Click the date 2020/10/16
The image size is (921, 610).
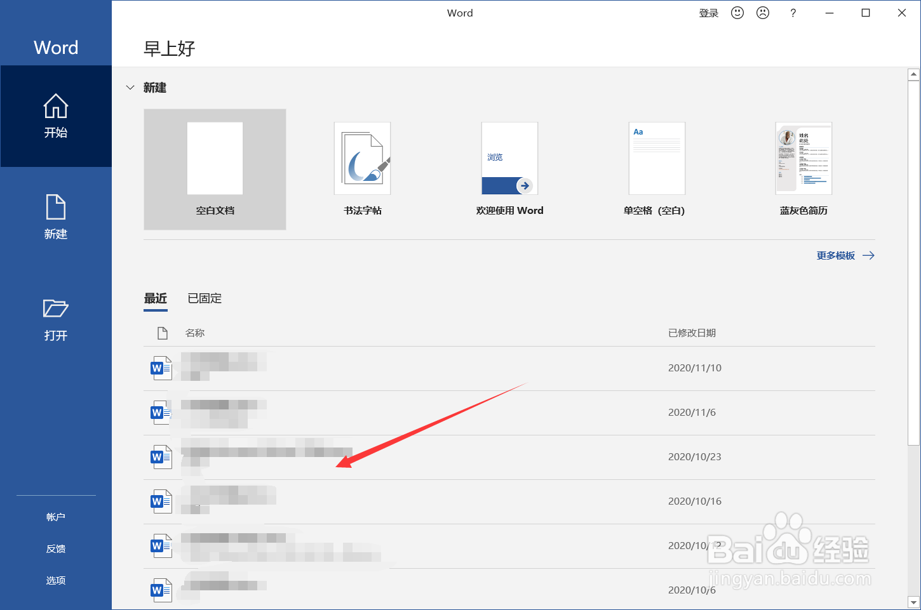[695, 501]
